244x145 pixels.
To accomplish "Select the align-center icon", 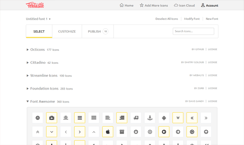I will coord(66,118).
